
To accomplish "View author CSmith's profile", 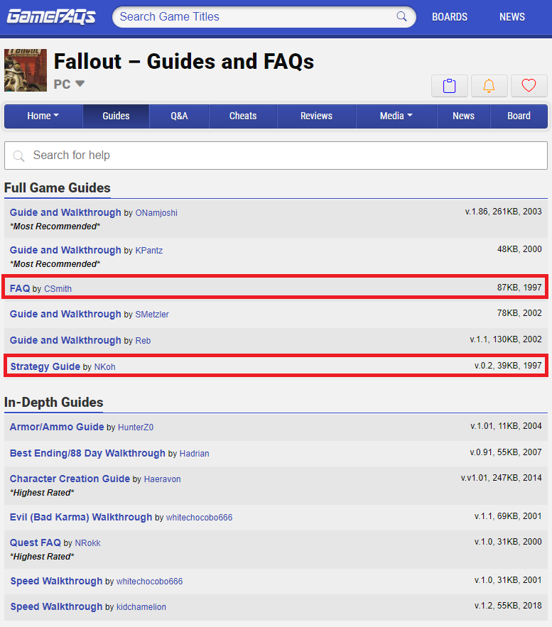I will click(58, 289).
